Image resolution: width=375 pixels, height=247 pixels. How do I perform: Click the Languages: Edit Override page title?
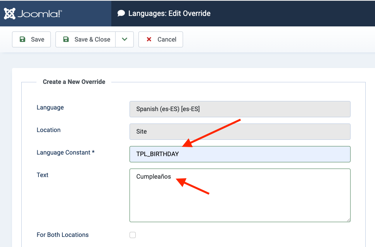169,13
